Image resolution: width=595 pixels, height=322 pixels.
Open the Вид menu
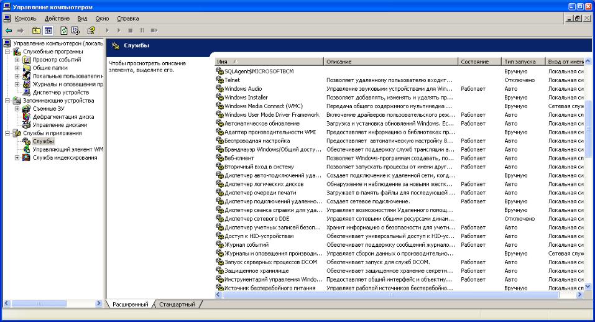click(82, 18)
